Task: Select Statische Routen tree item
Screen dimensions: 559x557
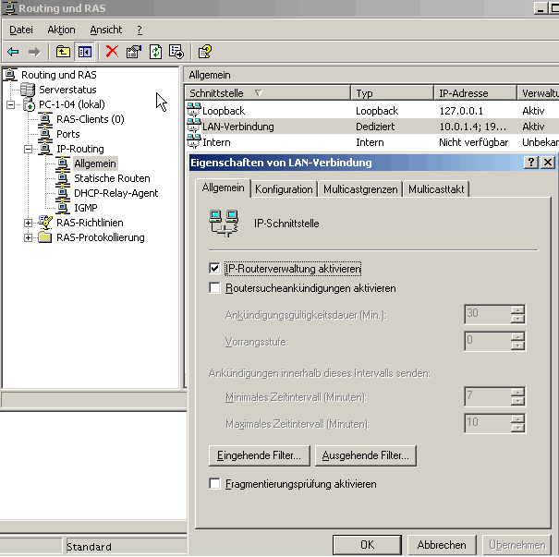Action: (112, 178)
